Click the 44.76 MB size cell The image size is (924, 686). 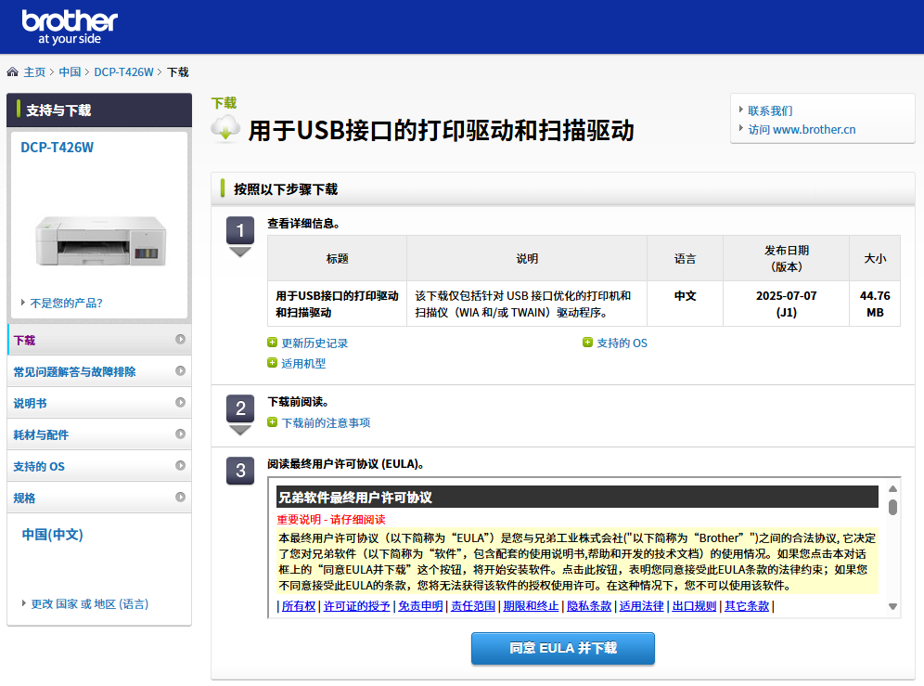875,304
